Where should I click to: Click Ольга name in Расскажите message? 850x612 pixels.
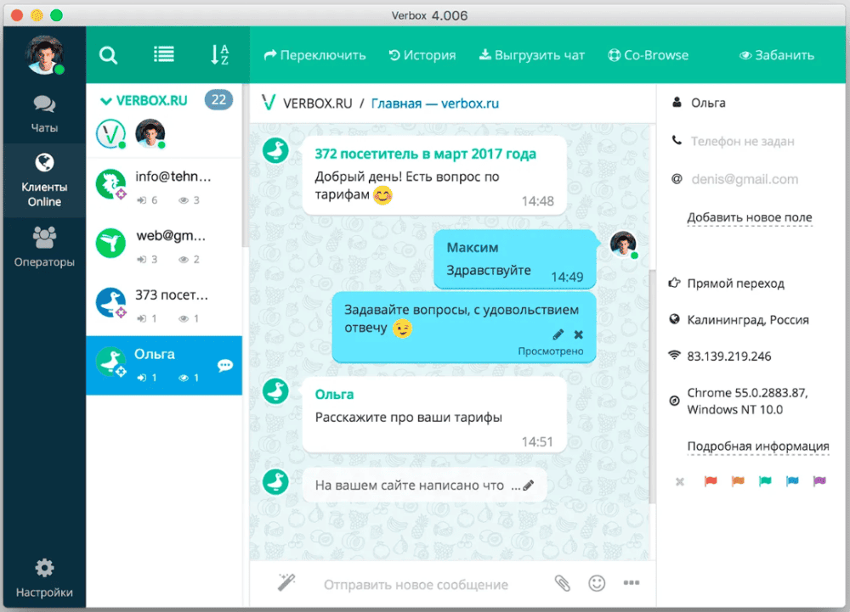point(334,395)
